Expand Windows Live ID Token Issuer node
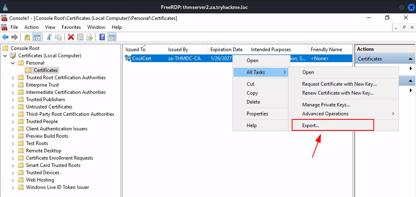The height and width of the screenshot is (197, 416). click(13, 187)
